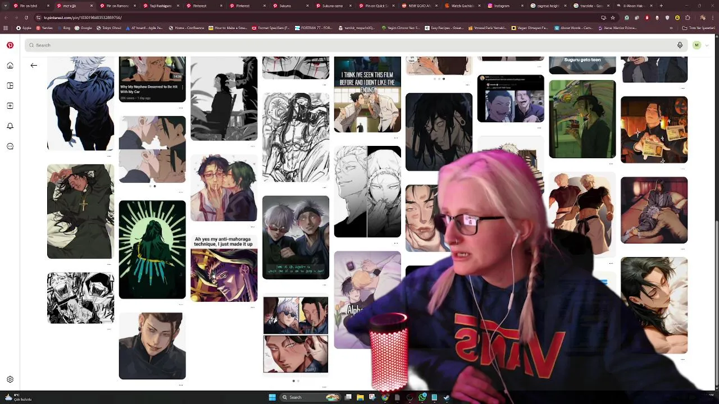
Task: Click the browser address bar URL
Action: point(83,17)
